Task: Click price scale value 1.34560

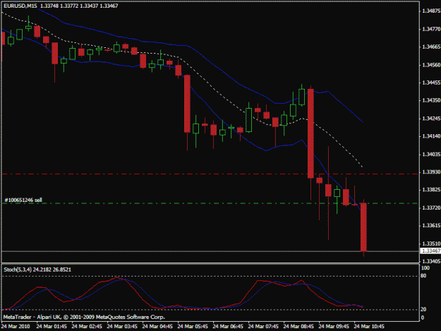Action: [x=431, y=65]
